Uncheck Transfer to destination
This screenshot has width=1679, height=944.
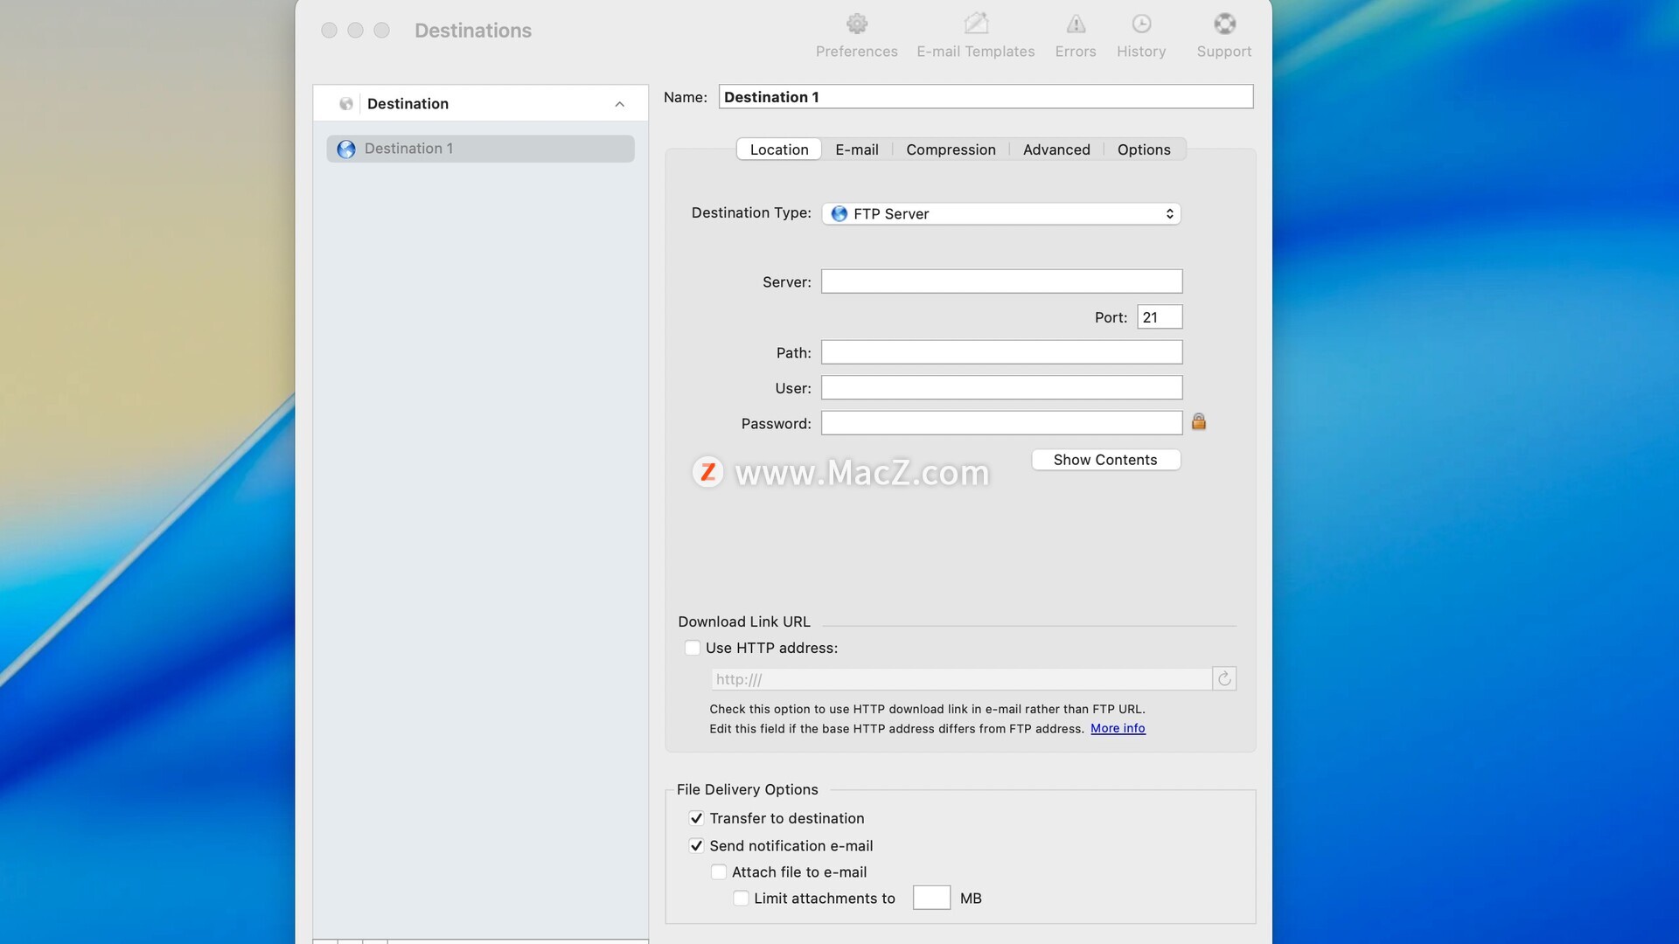pyautogui.click(x=696, y=818)
